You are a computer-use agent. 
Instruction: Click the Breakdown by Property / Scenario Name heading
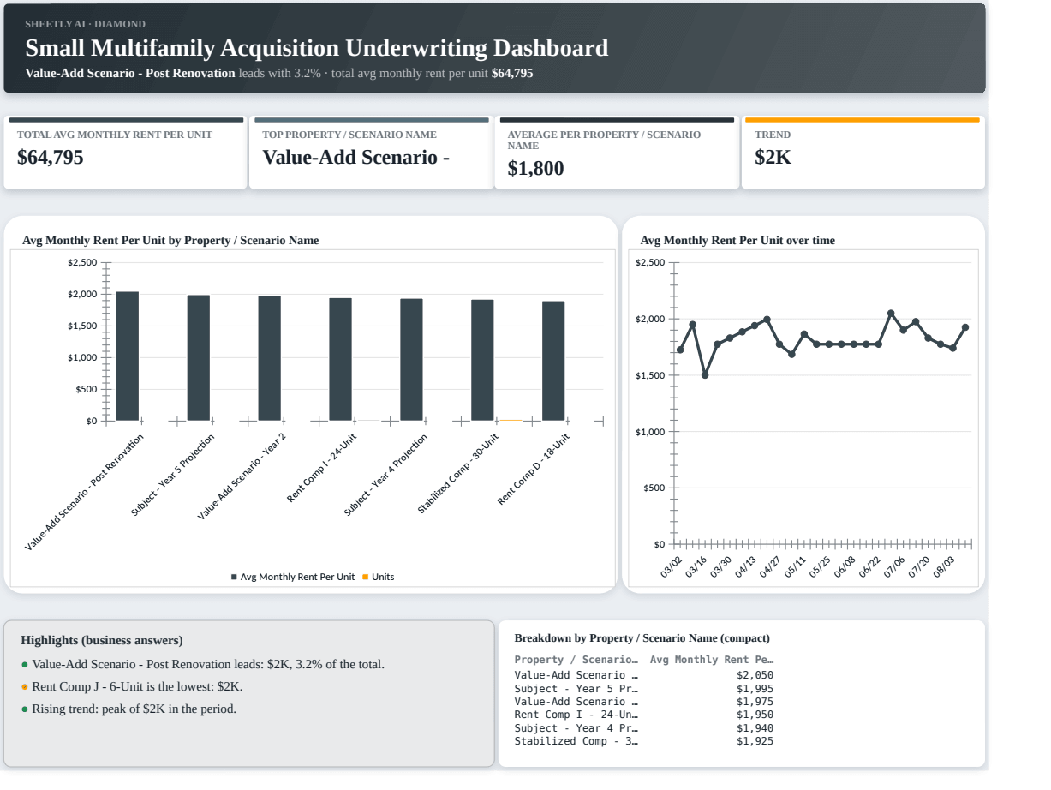click(x=642, y=638)
